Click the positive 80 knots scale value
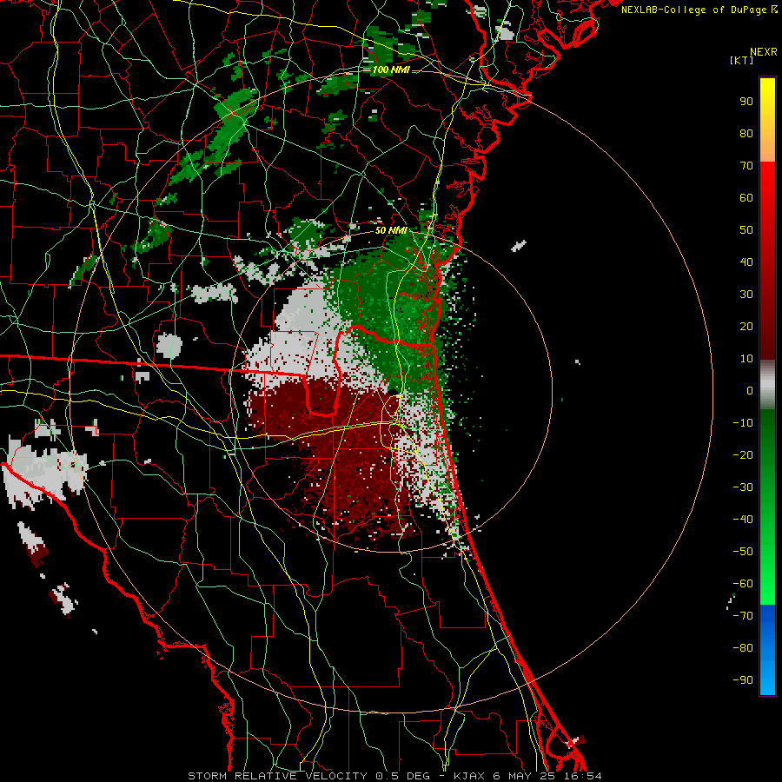 click(746, 134)
